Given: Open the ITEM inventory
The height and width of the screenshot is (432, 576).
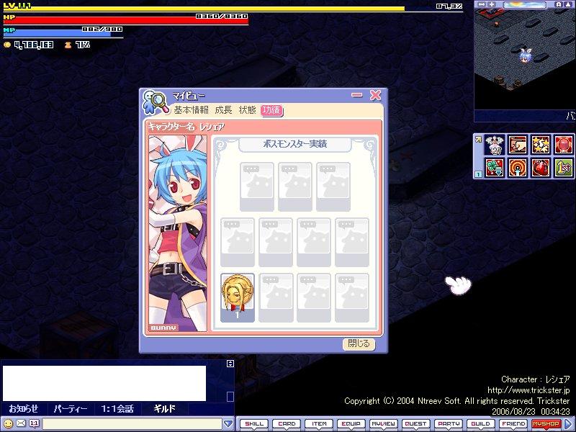Looking at the screenshot, I should pos(319,424).
